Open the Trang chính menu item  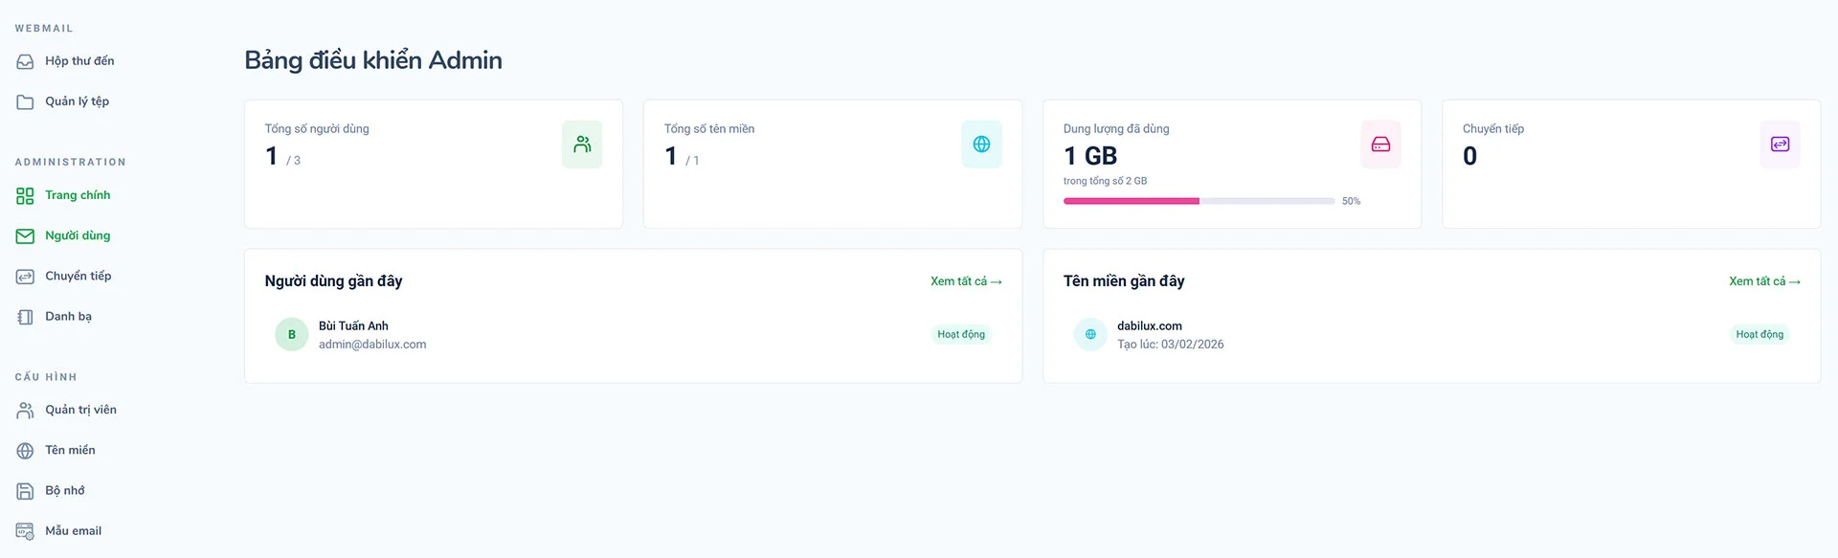[77, 195]
